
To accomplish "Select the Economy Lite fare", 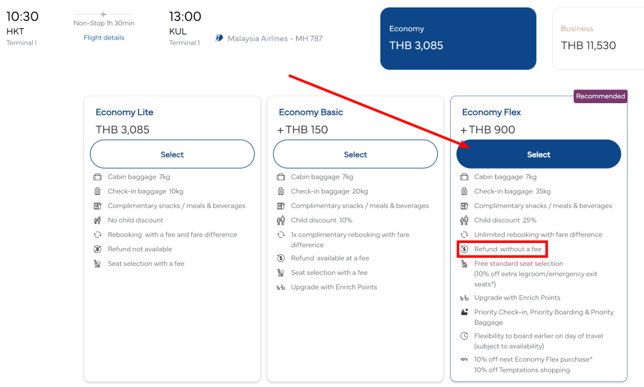I will coord(172,154).
